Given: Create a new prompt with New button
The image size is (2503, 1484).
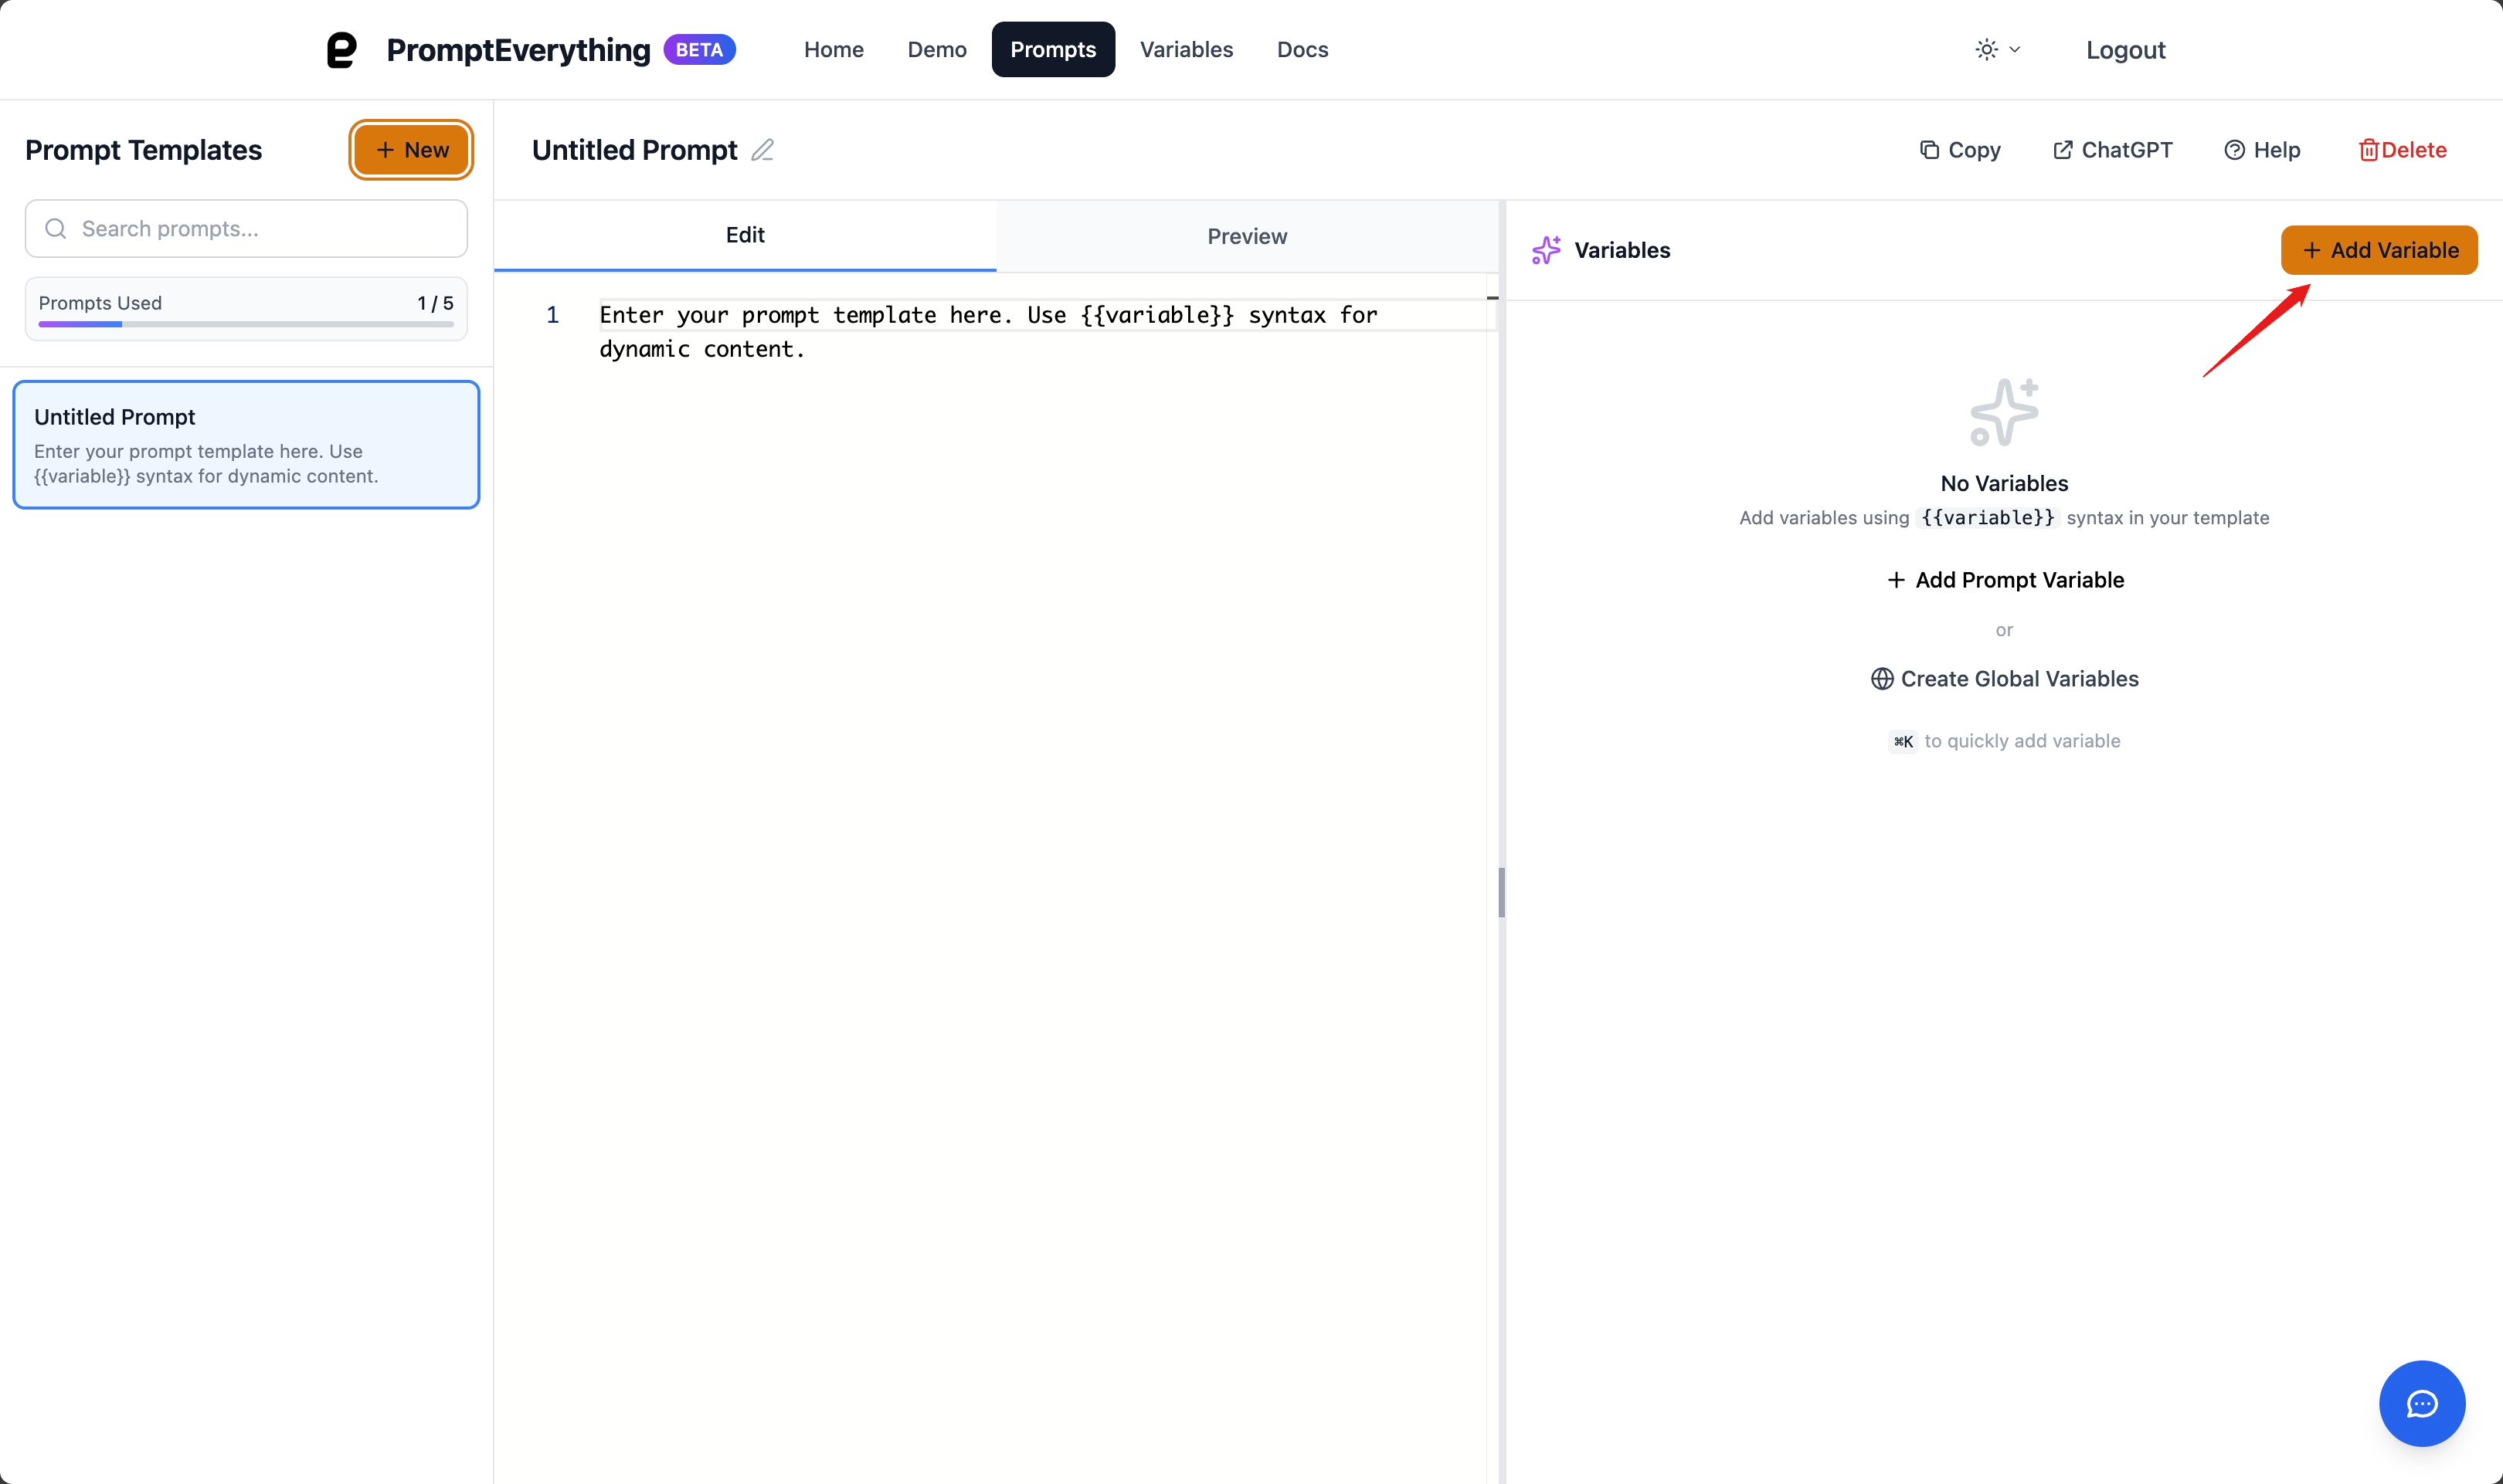Looking at the screenshot, I should point(410,149).
